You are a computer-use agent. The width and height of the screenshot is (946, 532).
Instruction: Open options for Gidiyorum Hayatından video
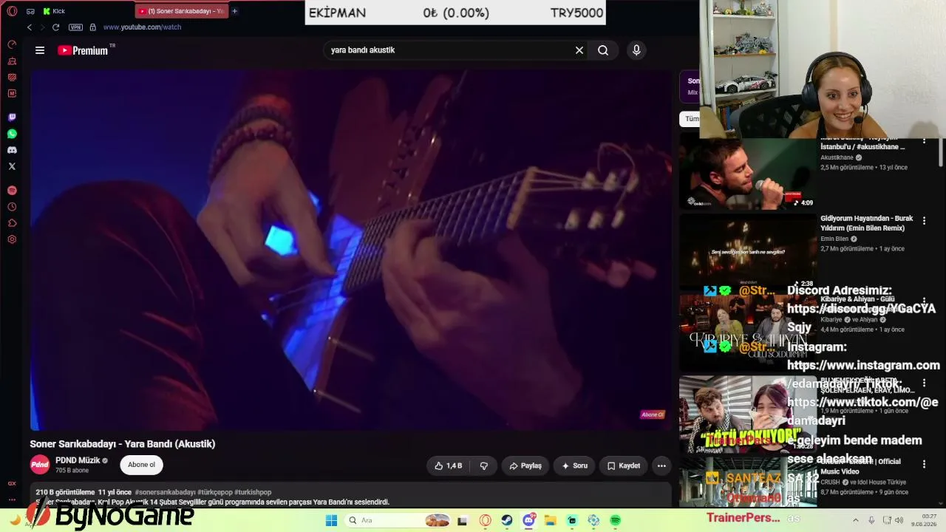(x=924, y=220)
